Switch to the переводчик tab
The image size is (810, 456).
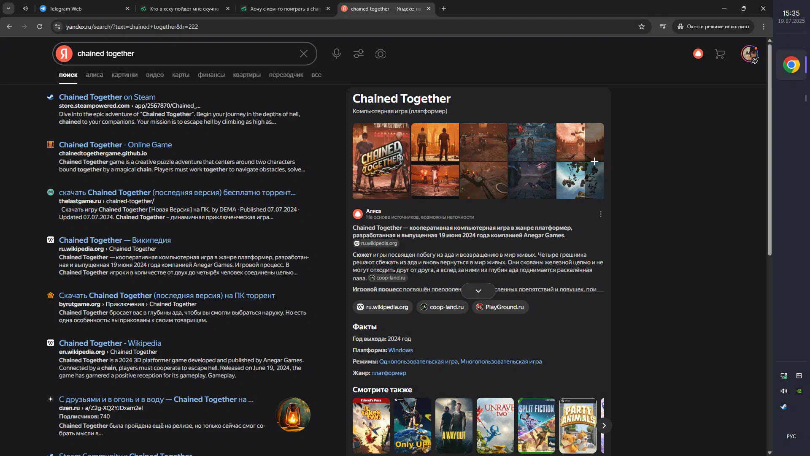pos(286,75)
